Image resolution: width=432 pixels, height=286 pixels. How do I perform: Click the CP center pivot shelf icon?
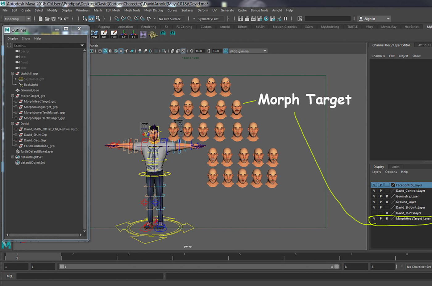(124, 34)
